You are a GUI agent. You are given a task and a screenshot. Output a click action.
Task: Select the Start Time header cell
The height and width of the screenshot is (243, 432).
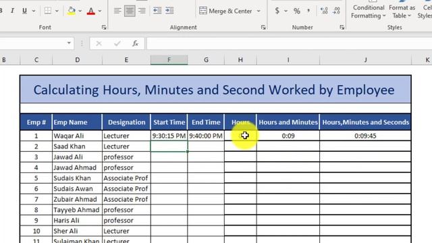click(x=169, y=122)
